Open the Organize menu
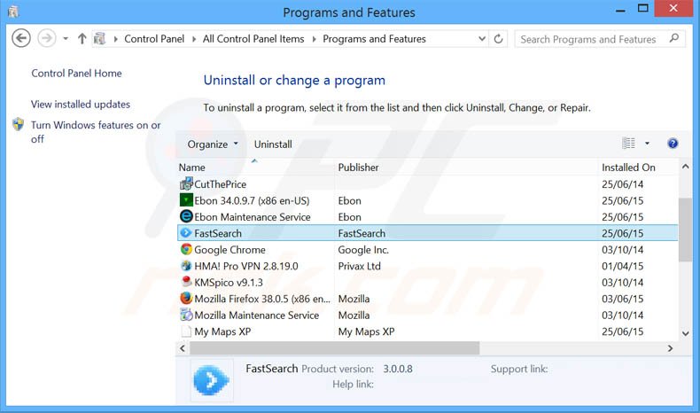The height and width of the screenshot is (413, 700). (x=213, y=144)
